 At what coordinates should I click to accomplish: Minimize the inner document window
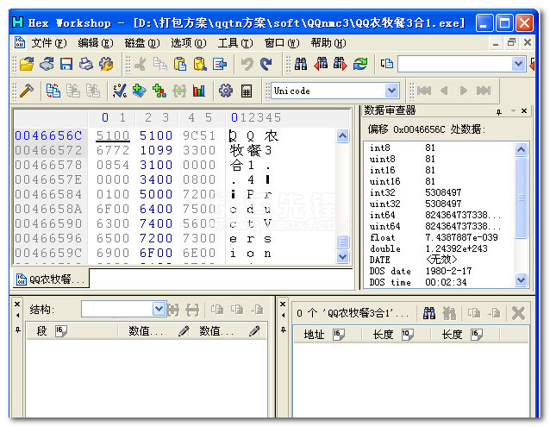tap(496, 43)
